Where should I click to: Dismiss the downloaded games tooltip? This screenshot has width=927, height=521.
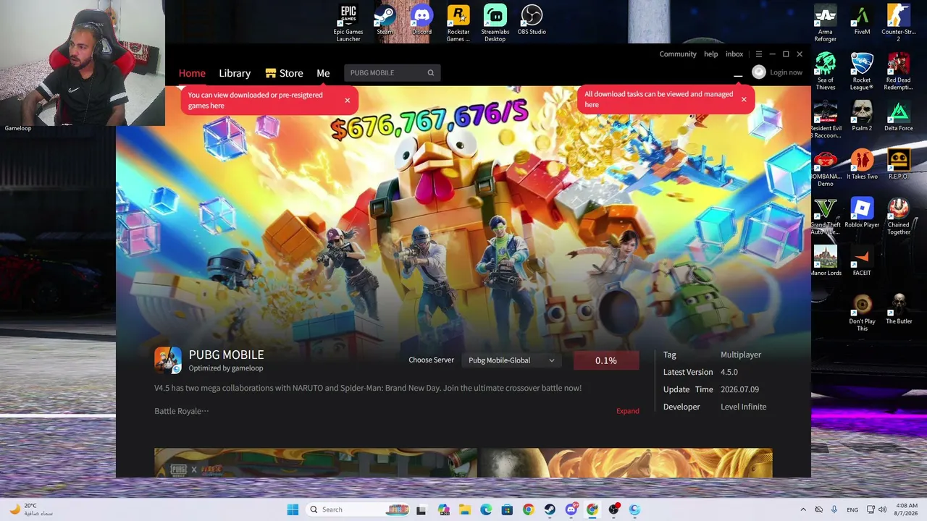point(347,100)
